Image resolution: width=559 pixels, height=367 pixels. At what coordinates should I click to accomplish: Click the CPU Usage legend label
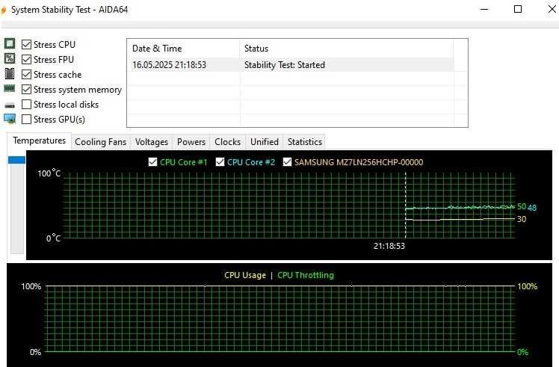(245, 275)
